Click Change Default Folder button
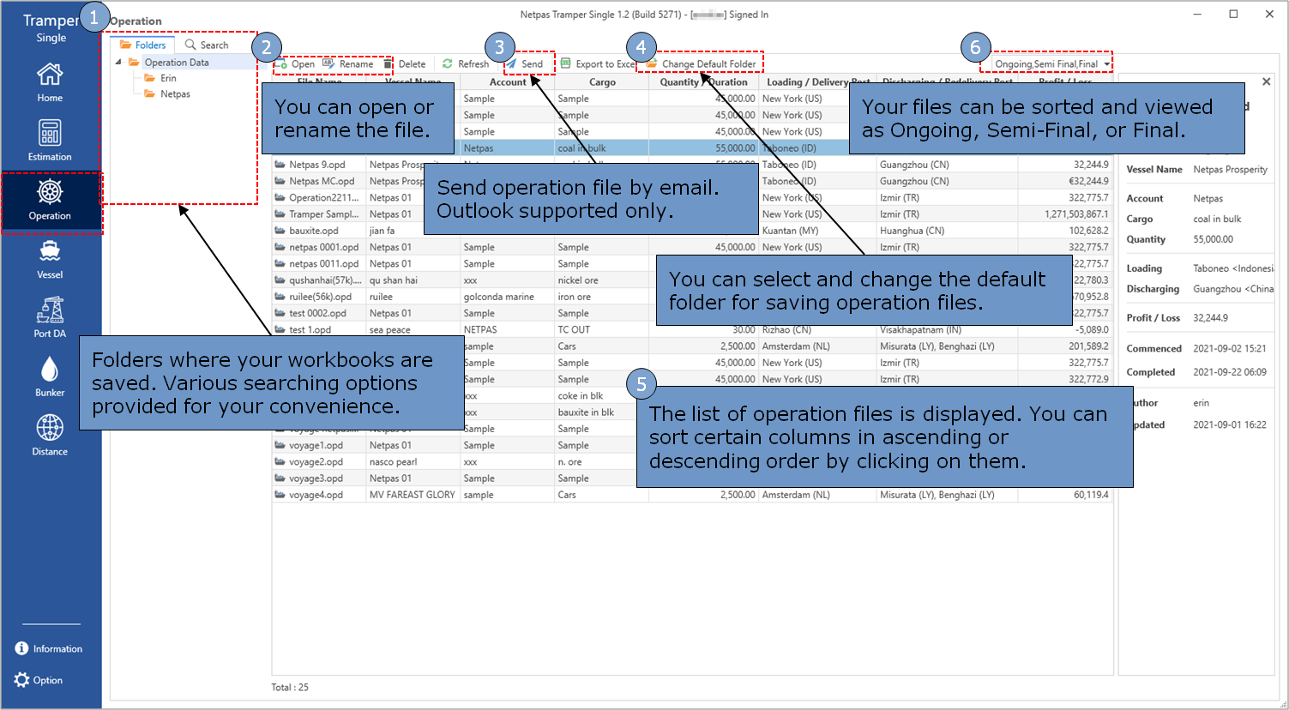 [702, 64]
